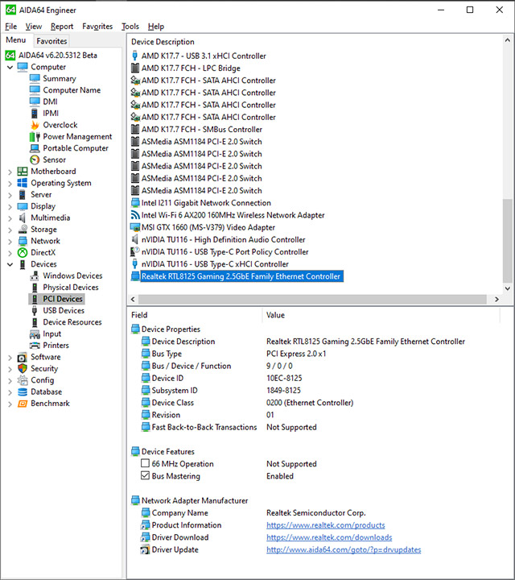Screen dimensions: 515x580
Task: Select the Physical Devices tree item
Action: (x=71, y=287)
